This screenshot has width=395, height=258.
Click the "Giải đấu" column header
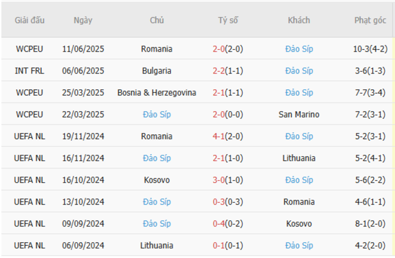coord(30,20)
